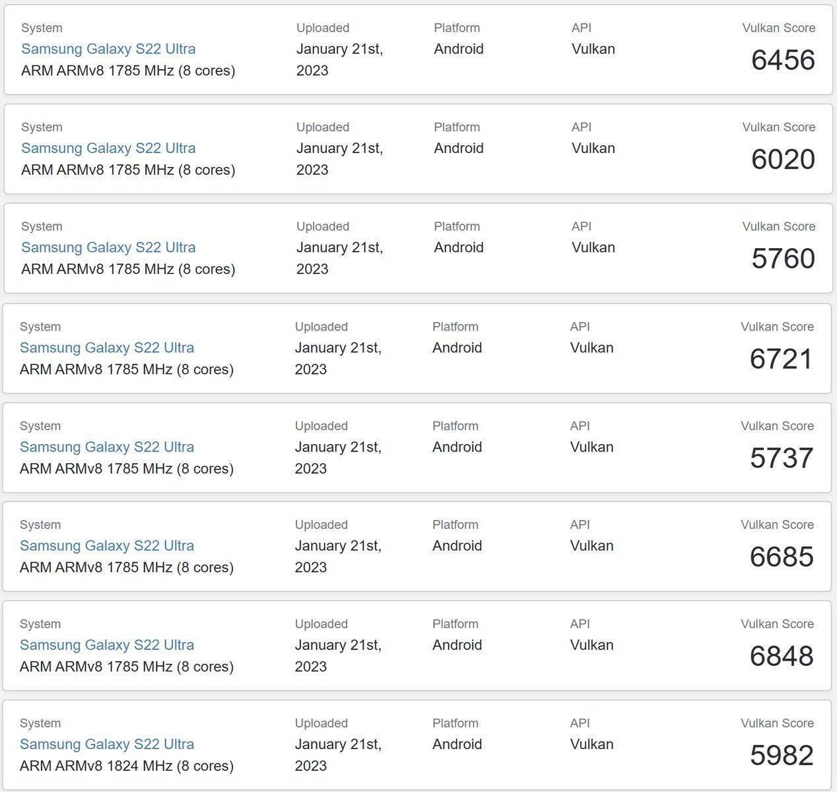Image resolution: width=837 pixels, height=792 pixels.
Task: Open Samsung Galaxy S22 Ultra link scoring 5737
Action: [107, 447]
